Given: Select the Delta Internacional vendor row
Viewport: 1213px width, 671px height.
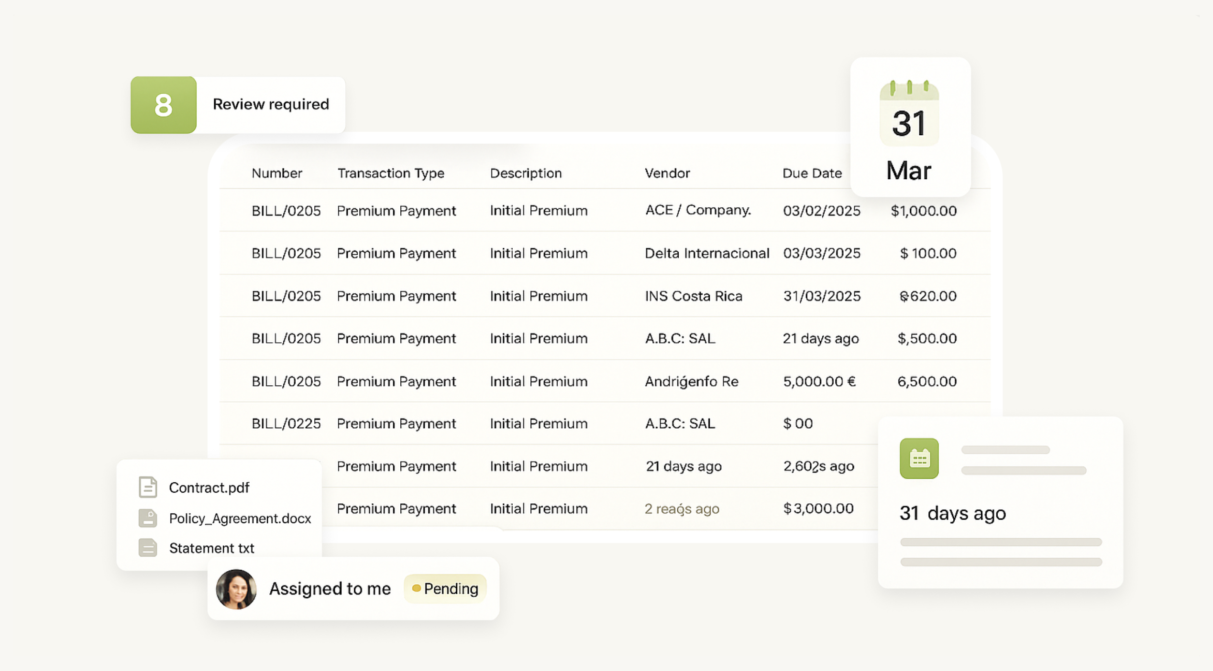Looking at the screenshot, I should click(x=707, y=253).
